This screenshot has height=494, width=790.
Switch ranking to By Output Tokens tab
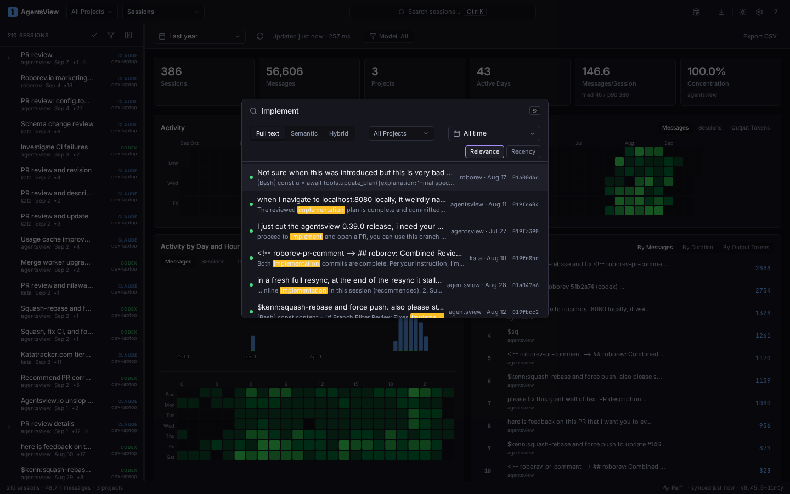[x=746, y=248]
